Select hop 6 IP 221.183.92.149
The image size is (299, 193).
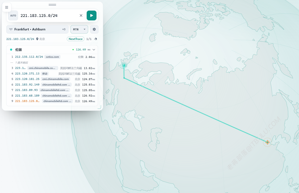[x=27, y=85]
